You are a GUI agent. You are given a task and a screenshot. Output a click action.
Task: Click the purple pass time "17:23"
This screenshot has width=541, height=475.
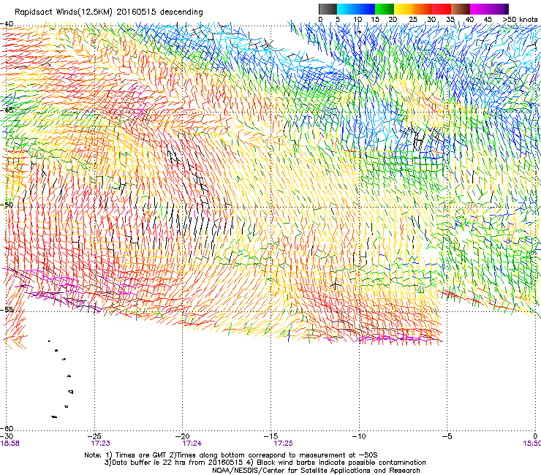pos(100,444)
